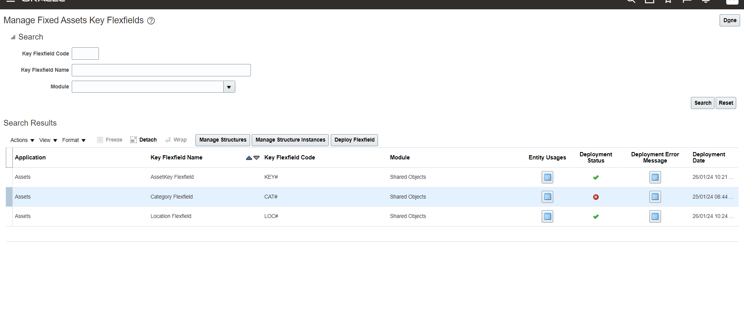Viewport: 744px width, 332px height.
Task: Click the Entity Usages column header
Action: [547, 157]
